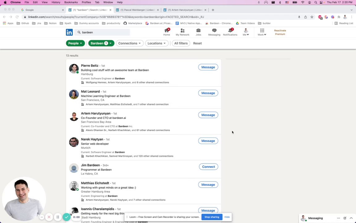
Task: Click Pierre Beitz's shared connections text
Action: point(127,82)
